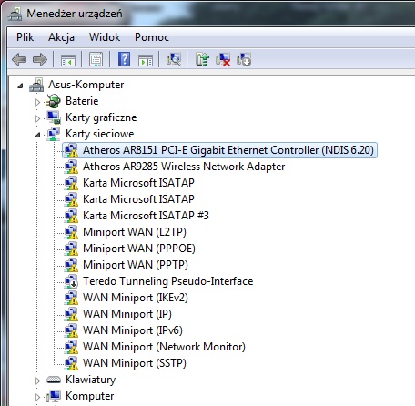Click the Properties sheet toolbar icon
This screenshot has width=415, height=406.
tap(96, 59)
